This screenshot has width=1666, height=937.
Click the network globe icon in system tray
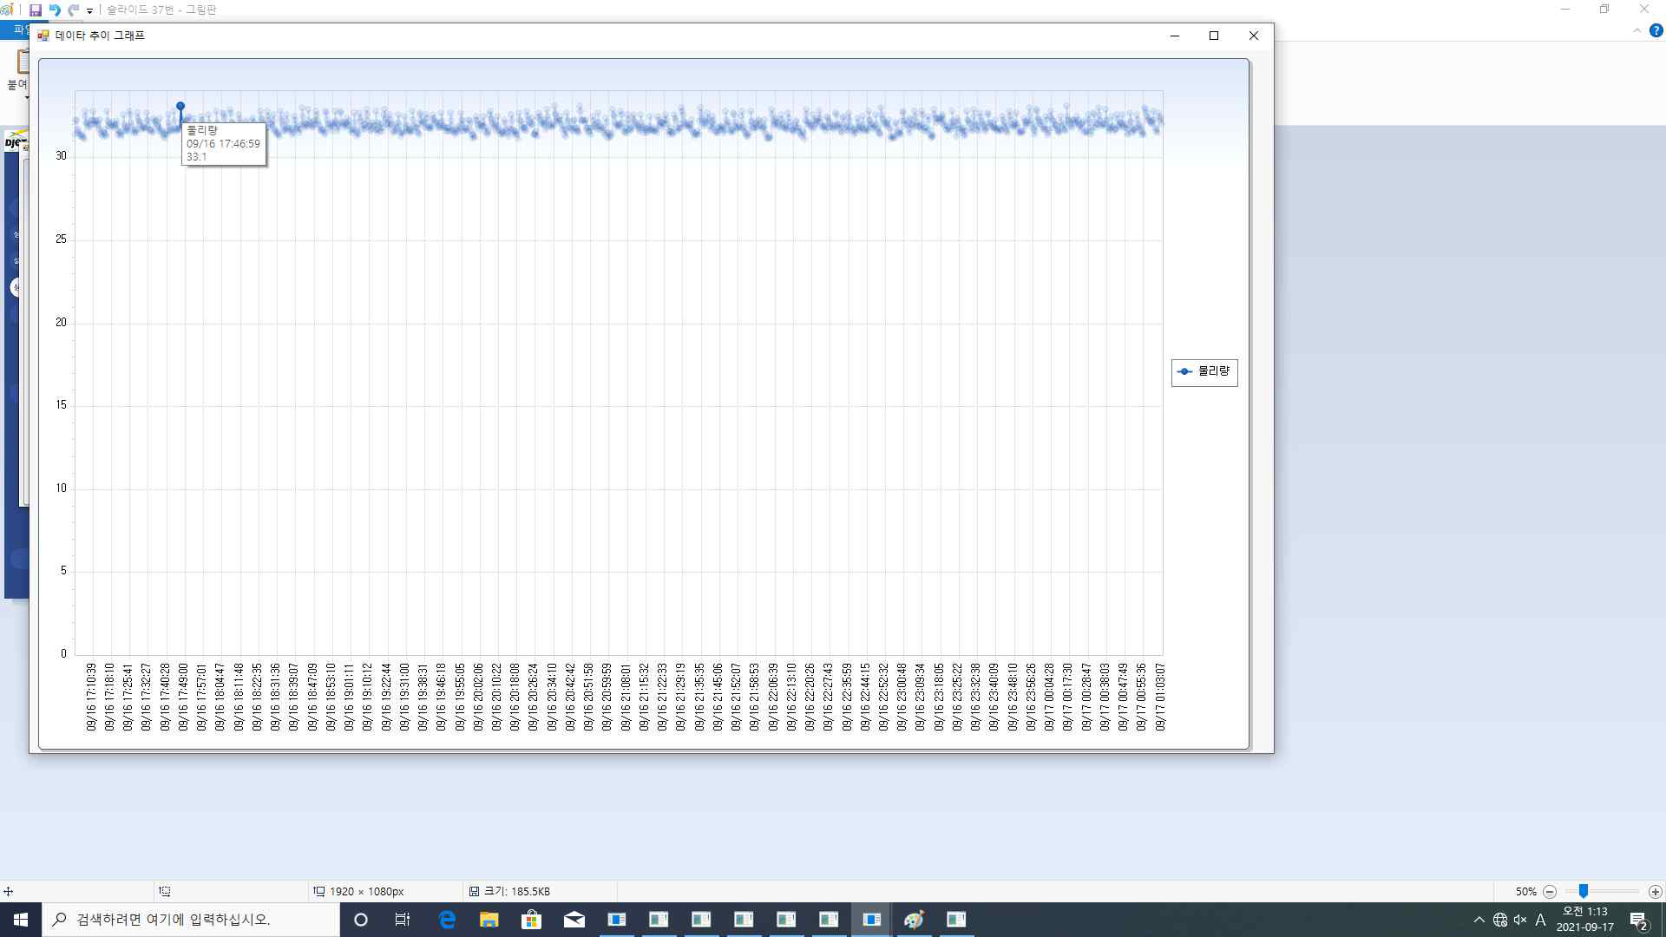[x=1500, y=920]
